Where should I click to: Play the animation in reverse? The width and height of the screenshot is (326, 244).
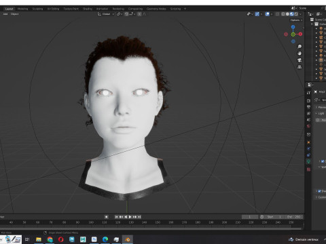coord(126,217)
